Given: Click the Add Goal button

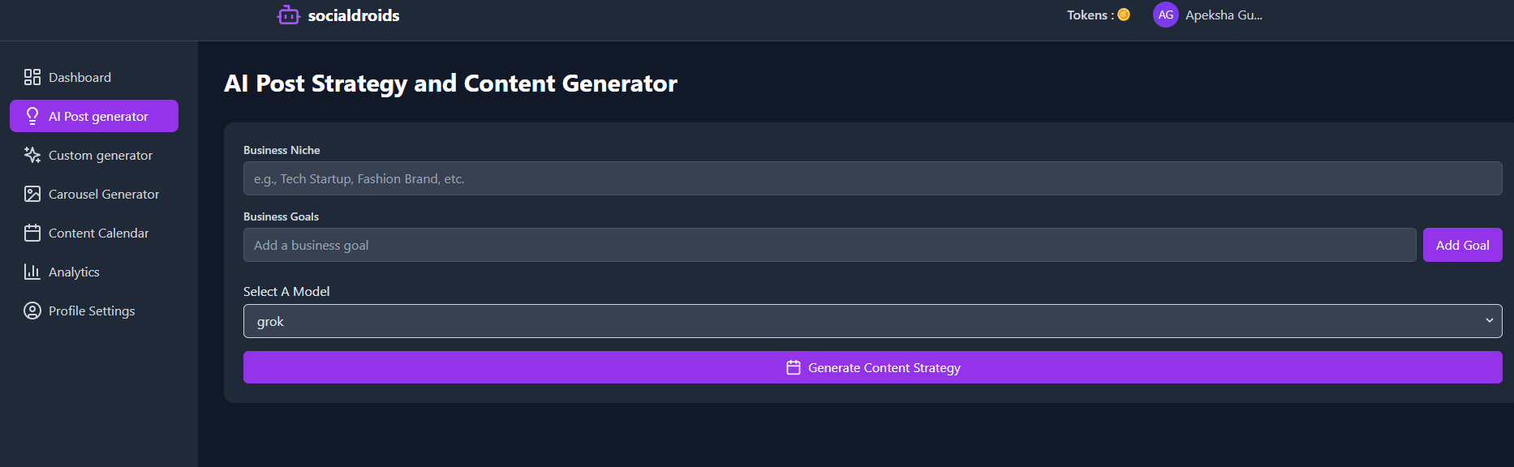Looking at the screenshot, I should tap(1462, 245).
